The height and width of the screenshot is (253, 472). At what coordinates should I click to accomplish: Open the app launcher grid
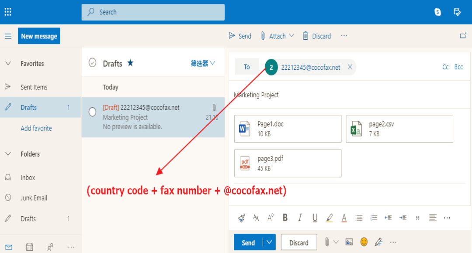(x=8, y=12)
